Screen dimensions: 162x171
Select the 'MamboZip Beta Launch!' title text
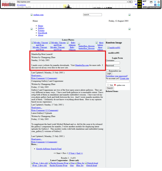42,54
